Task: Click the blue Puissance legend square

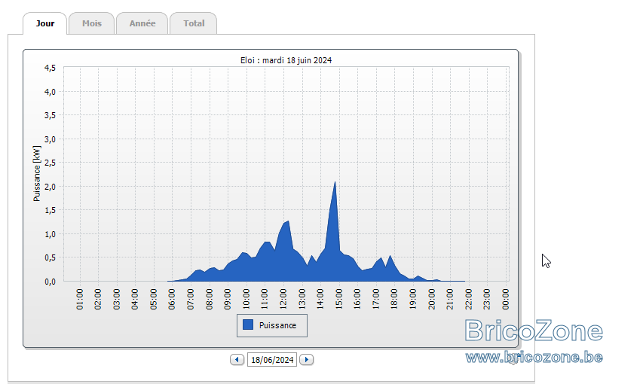Action: point(248,324)
